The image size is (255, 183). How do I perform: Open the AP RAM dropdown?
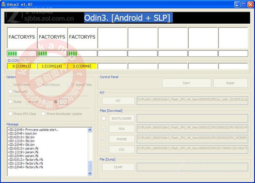(x=46, y=102)
